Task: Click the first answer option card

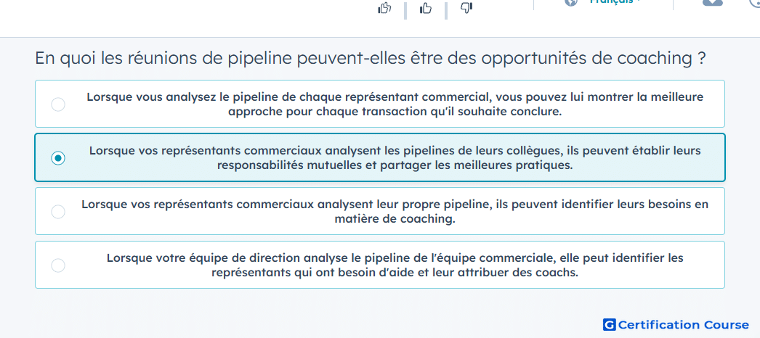Action: pos(380,104)
